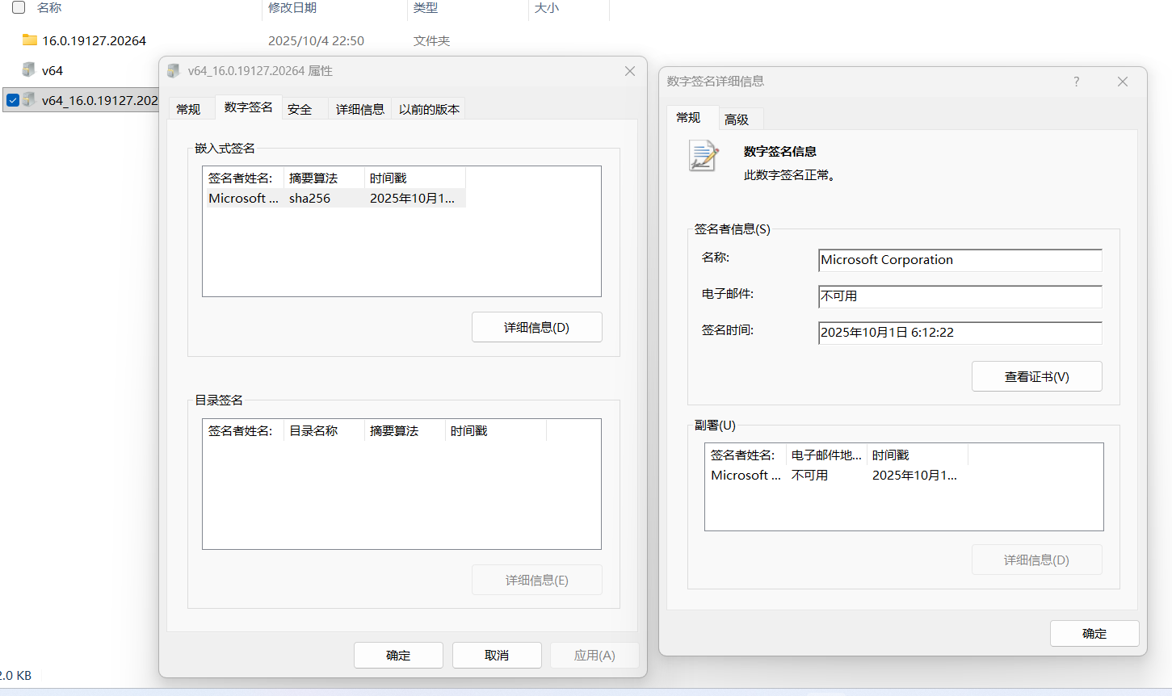Click the v64 installer file icon
Screen dimensions: 1172x696
coord(30,70)
